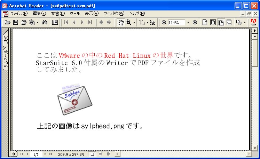Click the 1/1 page number field
The width and height of the screenshot is (260, 159).
(36, 154)
